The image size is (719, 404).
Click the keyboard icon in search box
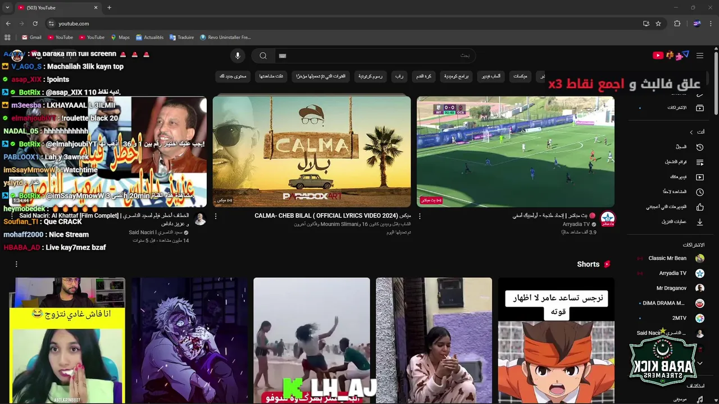(283, 56)
